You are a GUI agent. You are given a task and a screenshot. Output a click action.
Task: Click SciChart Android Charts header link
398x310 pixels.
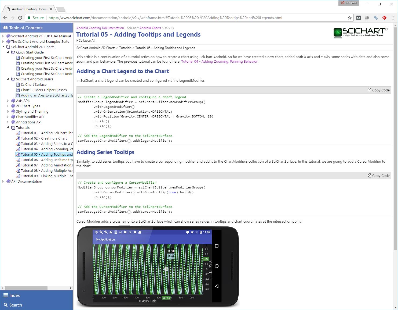tap(150, 28)
